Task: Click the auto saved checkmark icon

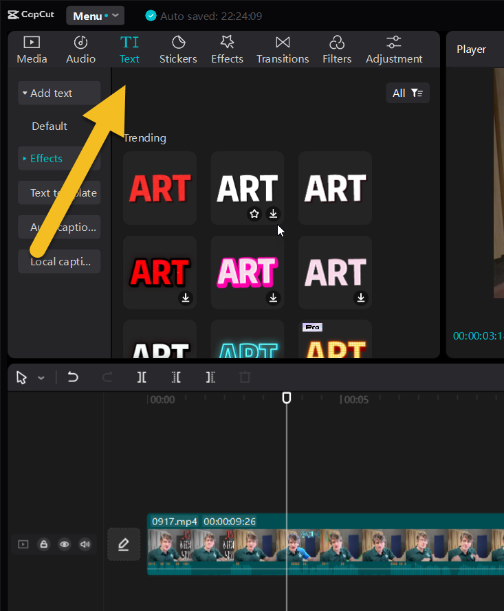Action: (x=151, y=16)
